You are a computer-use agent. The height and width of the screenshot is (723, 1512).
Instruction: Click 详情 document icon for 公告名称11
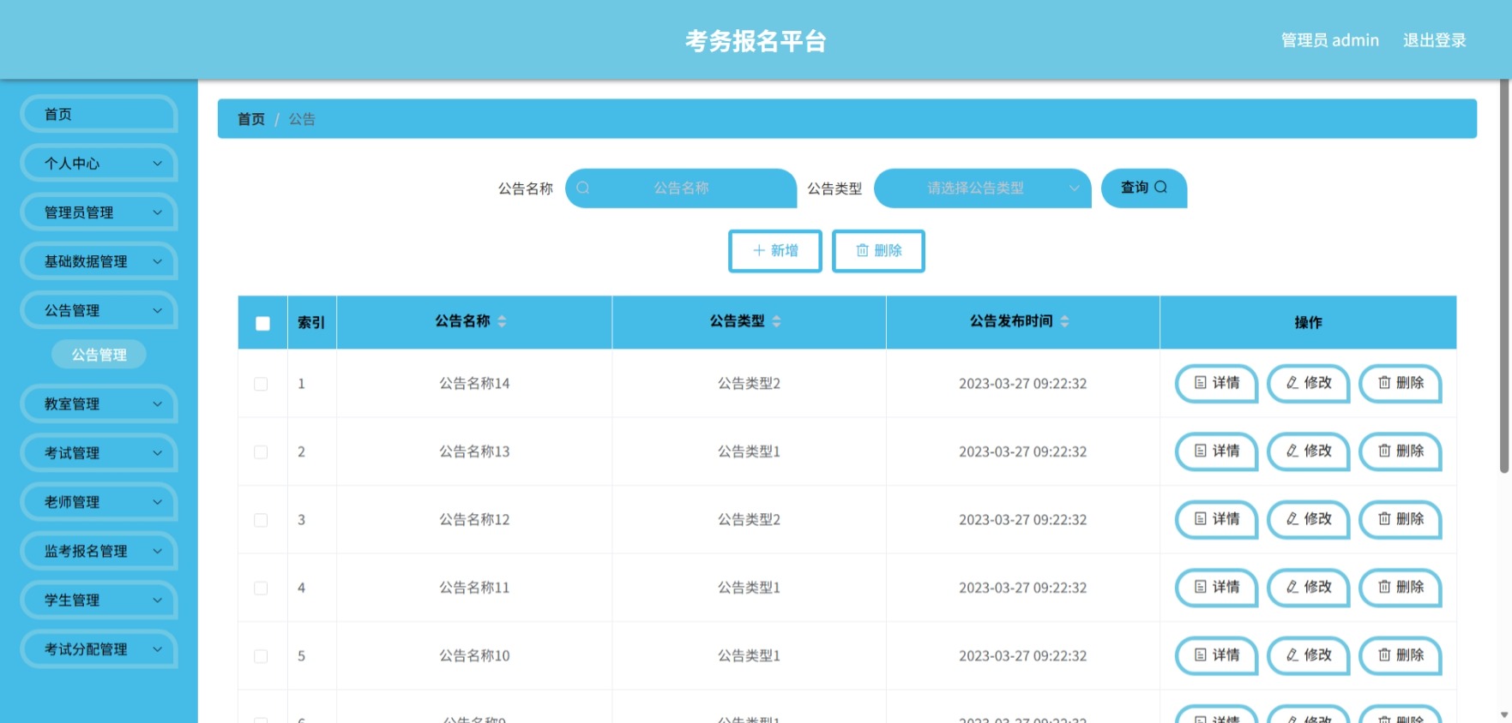point(1201,587)
